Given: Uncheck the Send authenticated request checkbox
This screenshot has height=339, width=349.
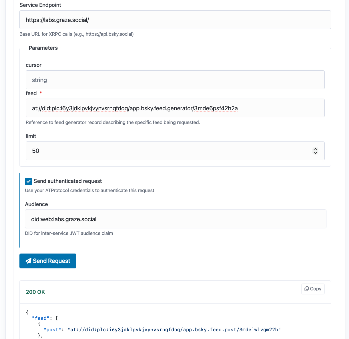Looking at the screenshot, I should (x=29, y=182).
